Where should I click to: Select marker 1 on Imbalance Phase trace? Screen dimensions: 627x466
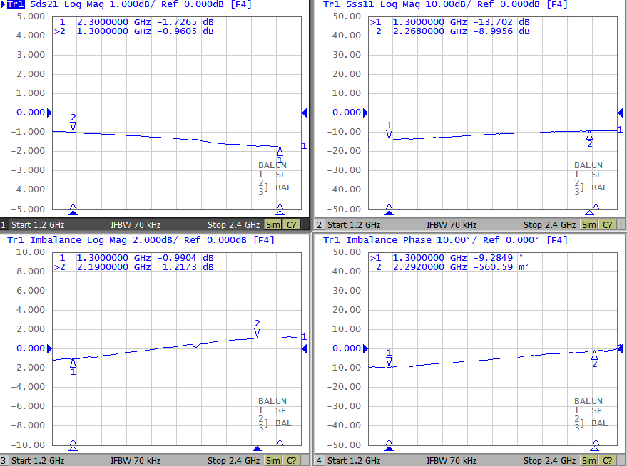[x=389, y=362]
